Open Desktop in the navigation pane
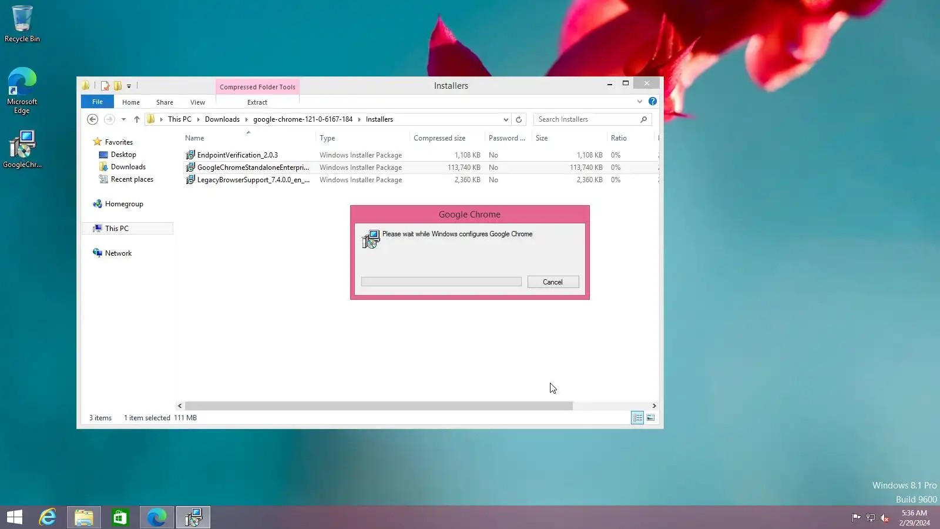940x529 pixels. 123,155
